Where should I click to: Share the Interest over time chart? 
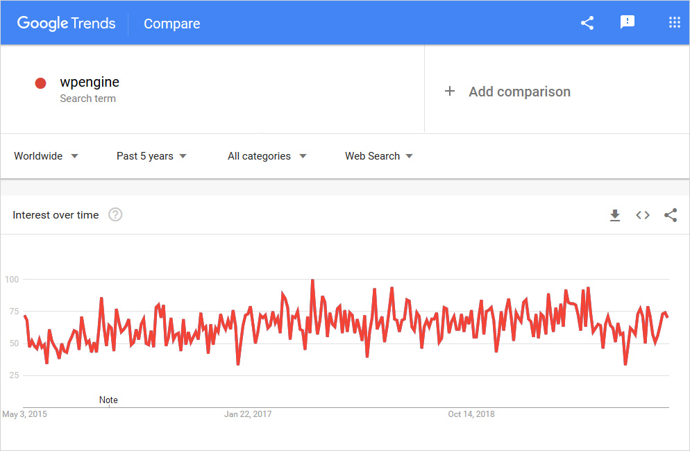(x=671, y=215)
